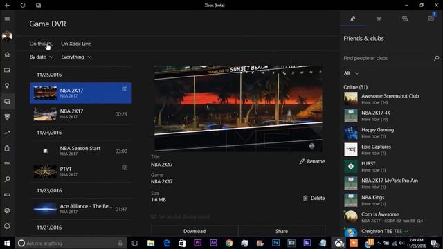Open the profile avatar in sidebar

(7, 36)
